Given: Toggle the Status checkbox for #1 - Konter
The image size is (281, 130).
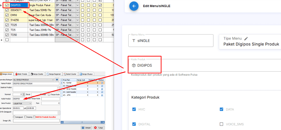Looking at the screenshot, I should pyautogui.click(x=102, y=83).
